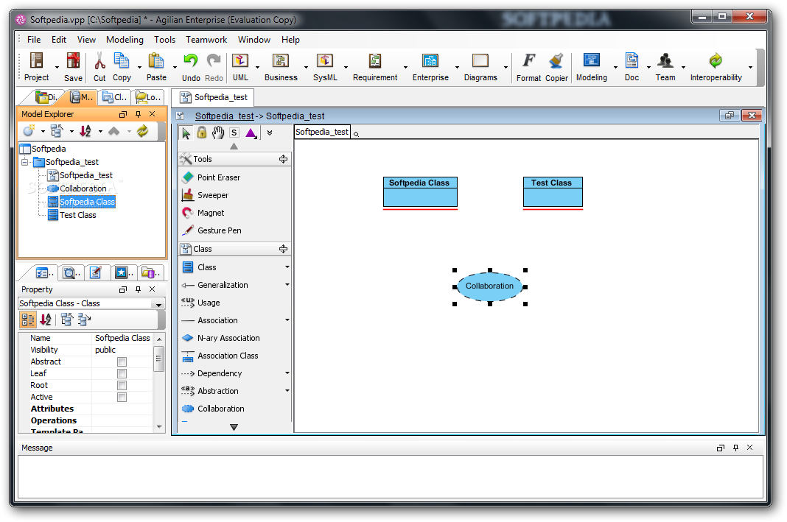Open the Help menu
This screenshot has height=522, width=787.
290,40
